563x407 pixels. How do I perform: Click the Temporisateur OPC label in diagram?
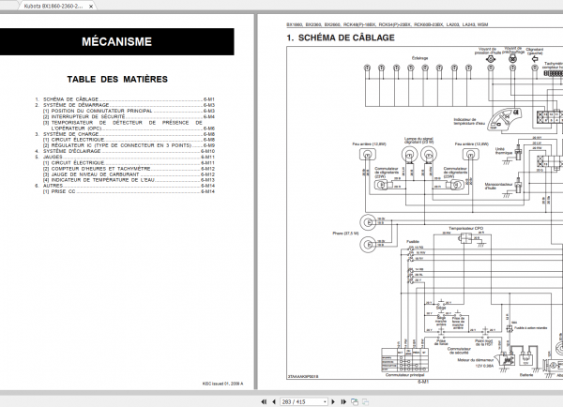point(465,228)
